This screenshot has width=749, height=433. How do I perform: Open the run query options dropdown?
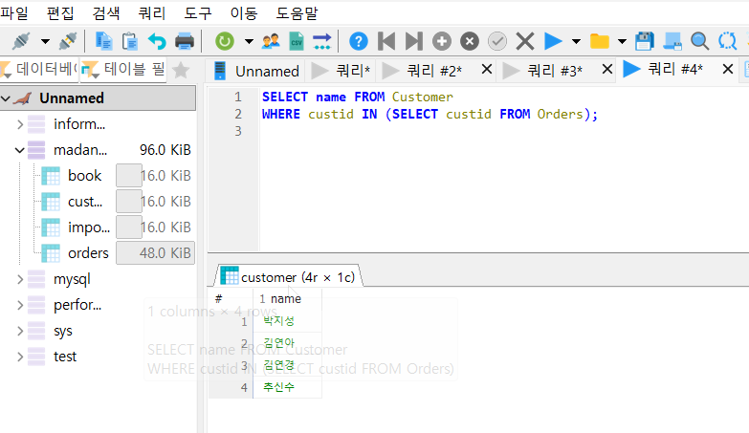pos(577,41)
